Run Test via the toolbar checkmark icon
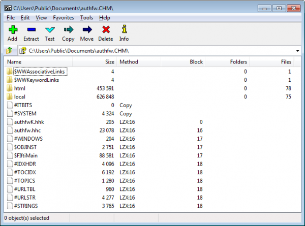The width and height of the screenshot is (305, 226). pos(50,30)
